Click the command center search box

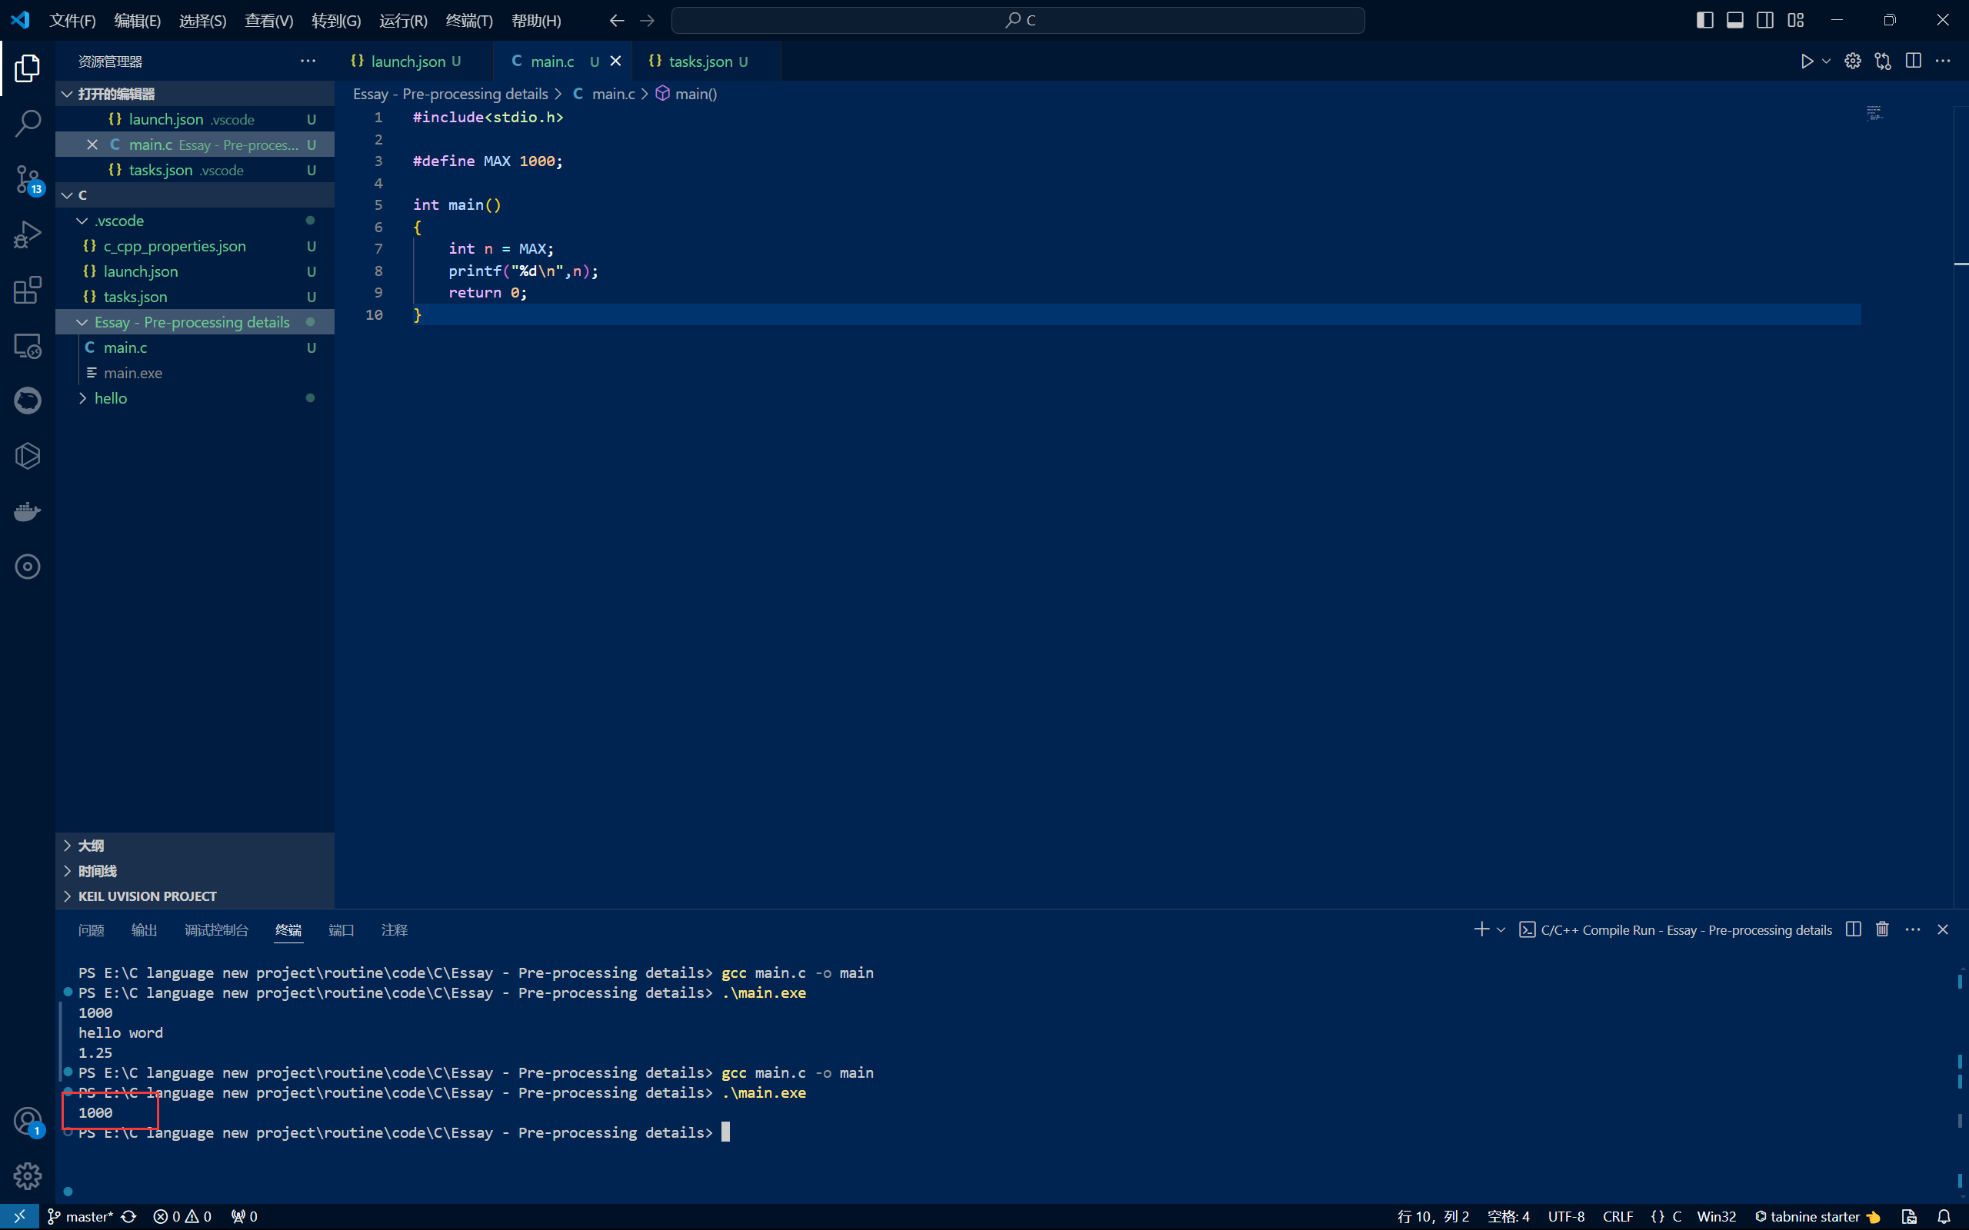(1018, 20)
